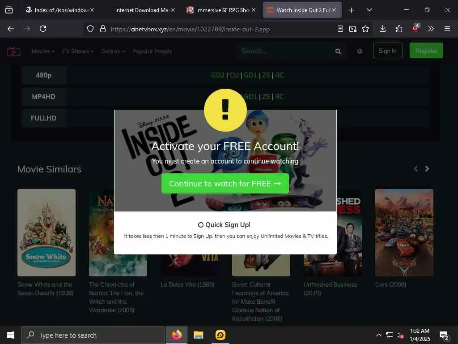Open the Firefox hamburger application menu
The image size is (458, 344).
[x=447, y=29]
